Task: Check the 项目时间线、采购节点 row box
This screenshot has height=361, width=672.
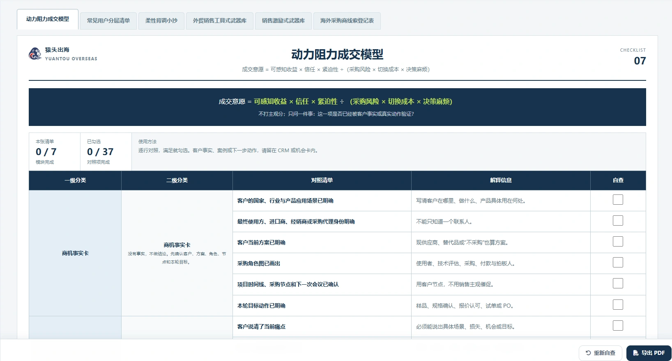Action: tap(618, 283)
